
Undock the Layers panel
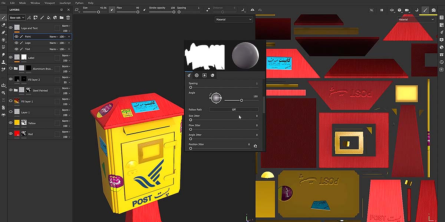(62, 10)
